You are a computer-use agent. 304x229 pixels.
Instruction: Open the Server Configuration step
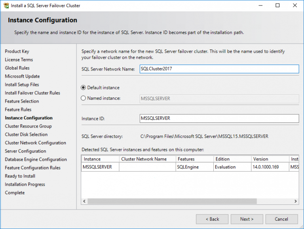(25, 151)
